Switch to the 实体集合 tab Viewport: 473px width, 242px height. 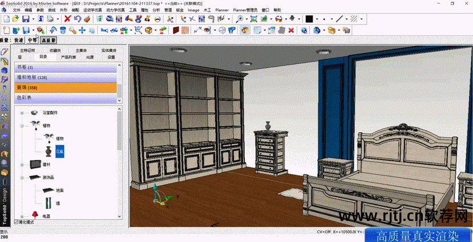(109, 50)
